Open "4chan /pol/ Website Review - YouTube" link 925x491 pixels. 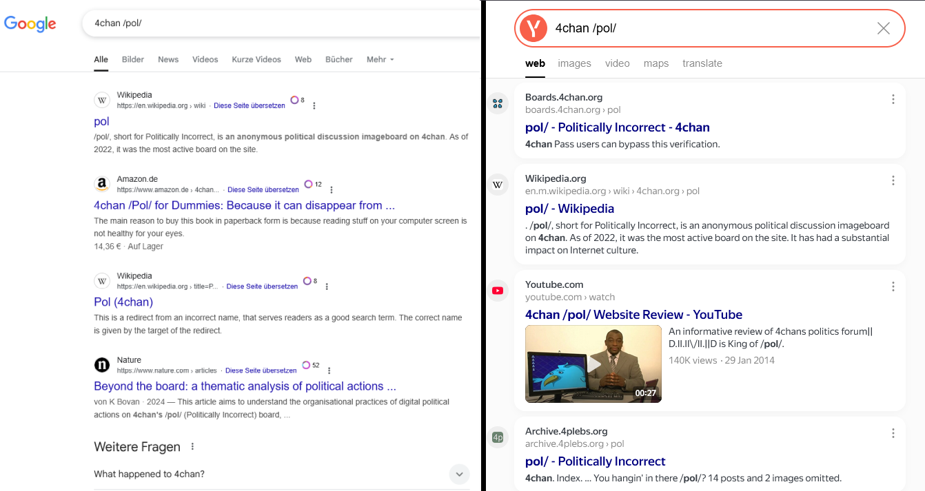click(633, 315)
